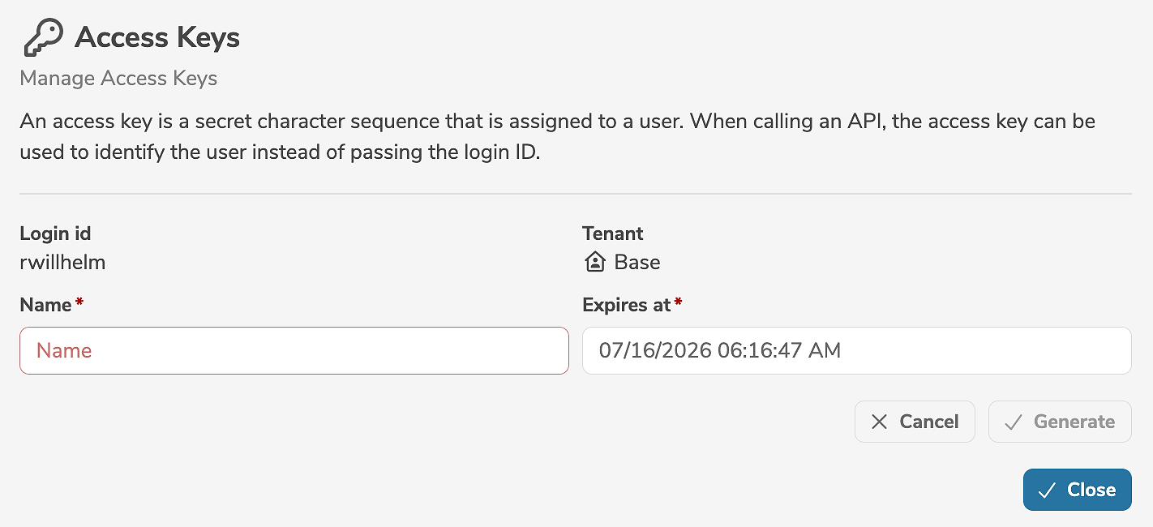This screenshot has height=527, width=1153.
Task: Click the red asterisk next to Name
Action: coord(79,304)
